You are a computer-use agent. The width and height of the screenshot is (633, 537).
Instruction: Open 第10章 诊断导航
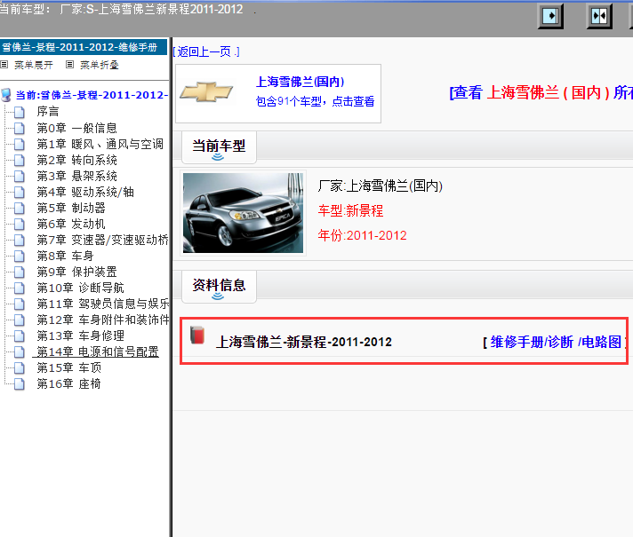tap(80, 288)
